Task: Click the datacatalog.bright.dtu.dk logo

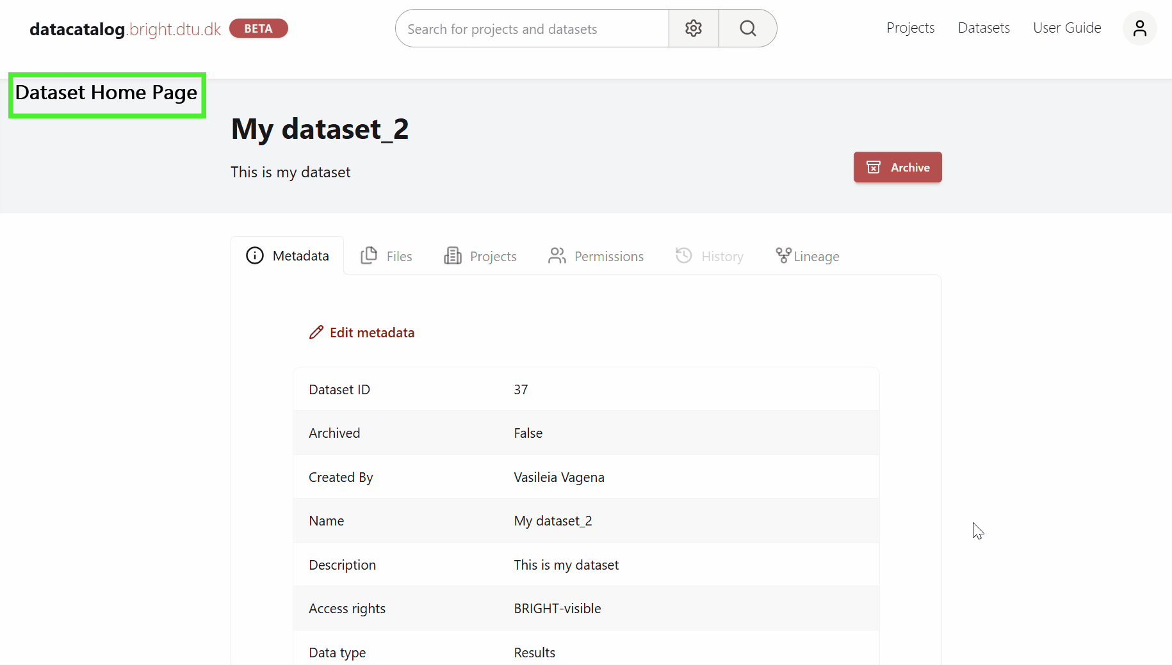Action: point(126,29)
